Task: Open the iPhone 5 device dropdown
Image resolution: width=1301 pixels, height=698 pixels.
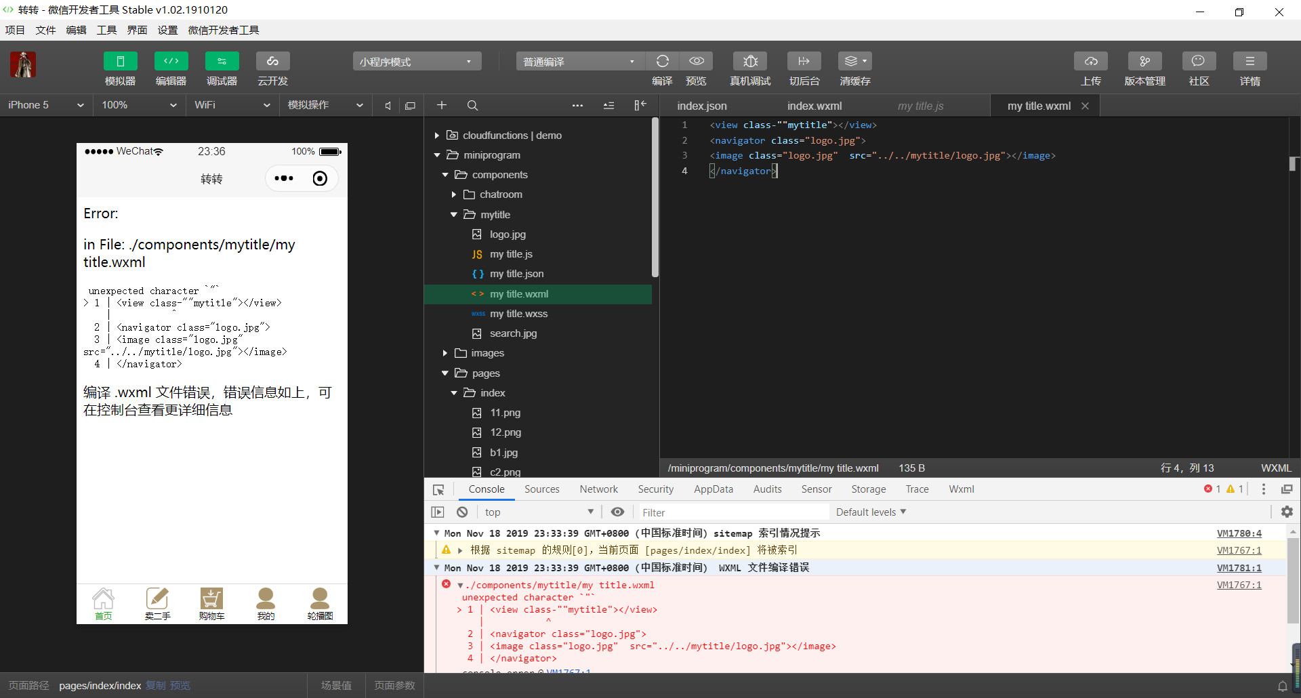Action: point(45,105)
